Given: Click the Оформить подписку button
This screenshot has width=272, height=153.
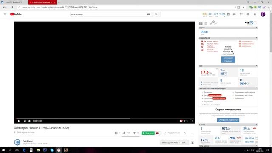Looking at the screenshot, I should coord(228,120).
